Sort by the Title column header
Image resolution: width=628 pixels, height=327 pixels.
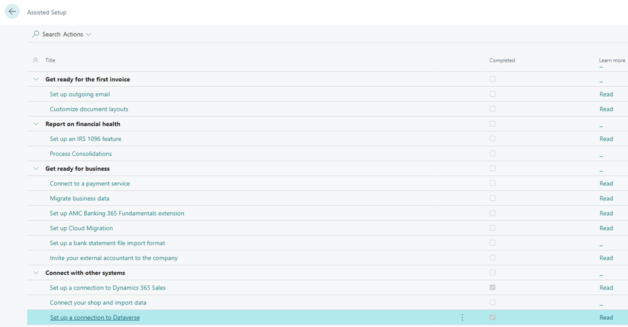tap(50, 61)
